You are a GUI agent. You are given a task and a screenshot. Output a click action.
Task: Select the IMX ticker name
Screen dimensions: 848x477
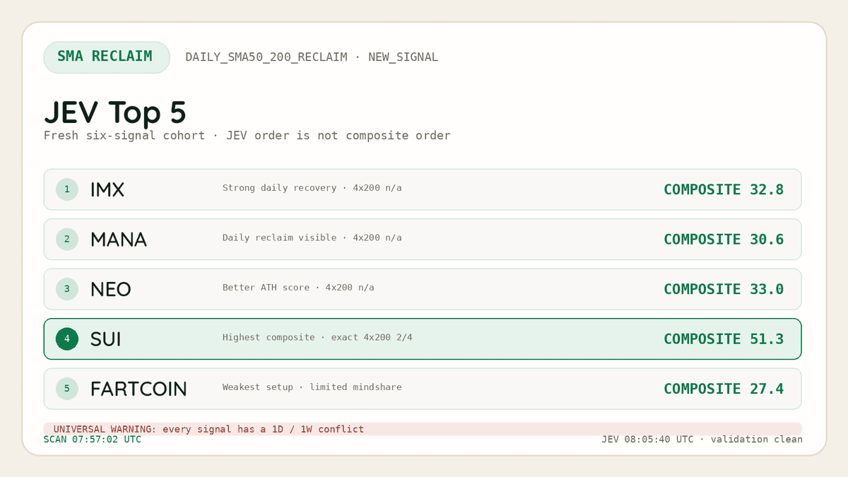coord(107,189)
